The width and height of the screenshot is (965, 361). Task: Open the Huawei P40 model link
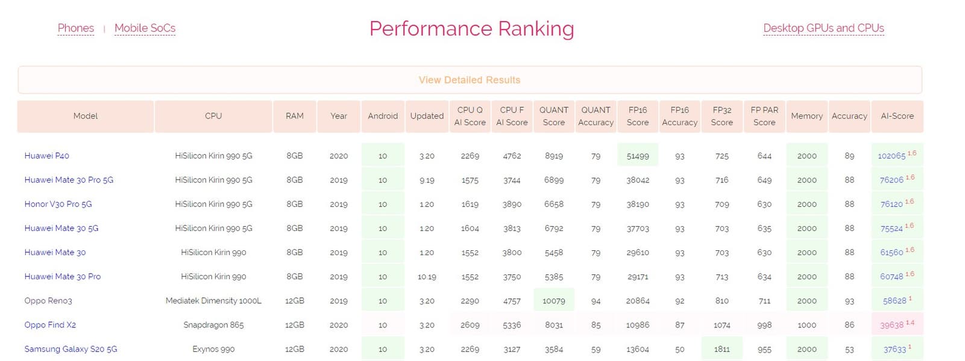[47, 156]
